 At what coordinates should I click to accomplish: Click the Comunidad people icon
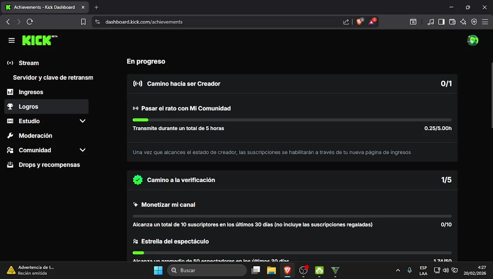[10, 150]
